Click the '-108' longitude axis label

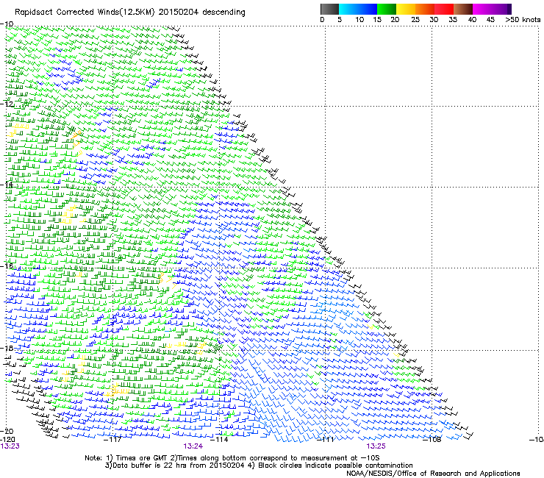tap(432, 440)
